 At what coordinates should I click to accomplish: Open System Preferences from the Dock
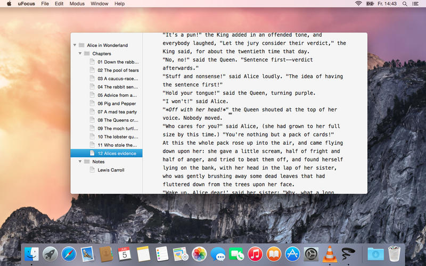311,254
